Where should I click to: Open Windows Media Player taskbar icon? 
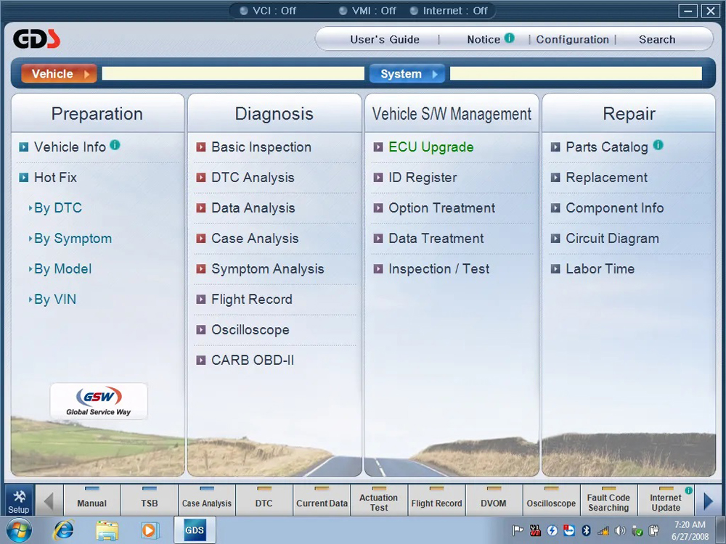click(x=149, y=530)
